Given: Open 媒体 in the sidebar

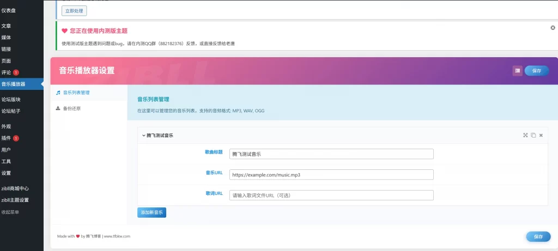Looking at the screenshot, I should (22, 38).
